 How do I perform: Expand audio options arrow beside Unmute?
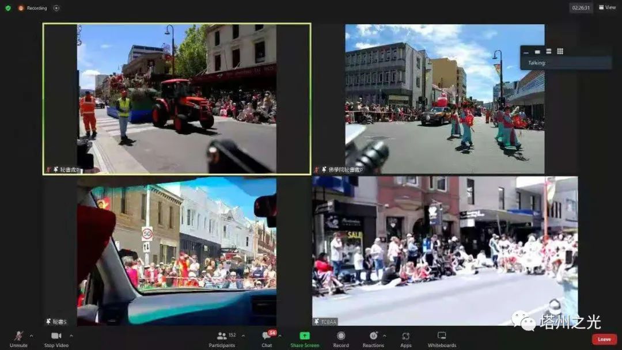click(x=31, y=336)
